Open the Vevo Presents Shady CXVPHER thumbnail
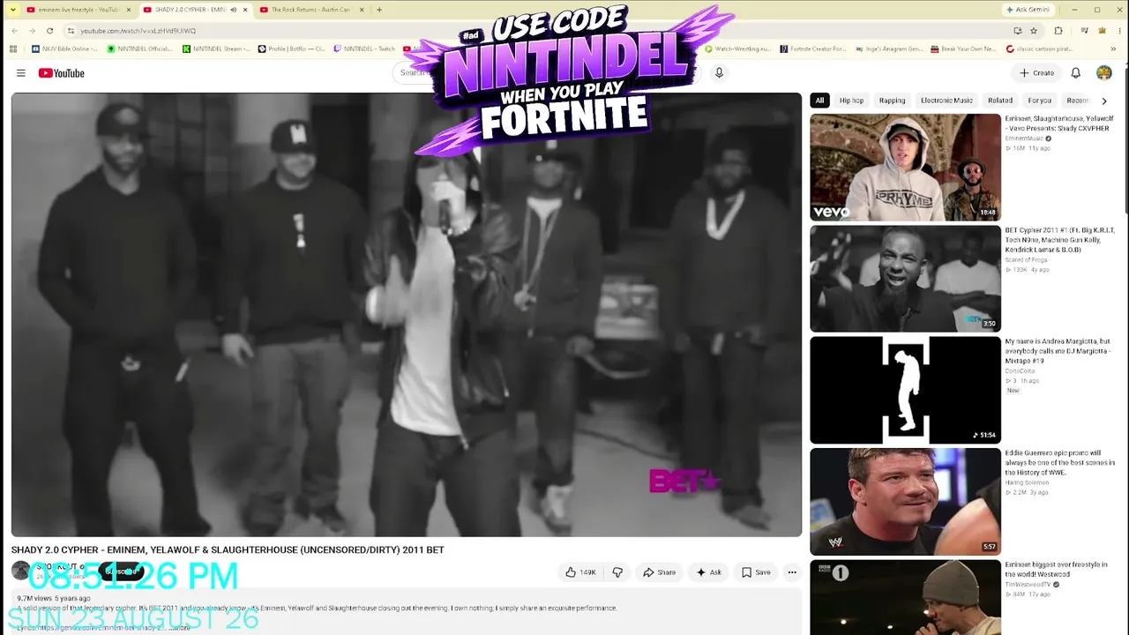The height and width of the screenshot is (635, 1129). pyautogui.click(x=906, y=167)
